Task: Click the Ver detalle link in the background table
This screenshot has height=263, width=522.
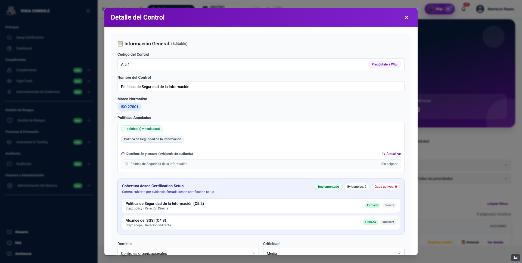Action: (x=495, y=242)
